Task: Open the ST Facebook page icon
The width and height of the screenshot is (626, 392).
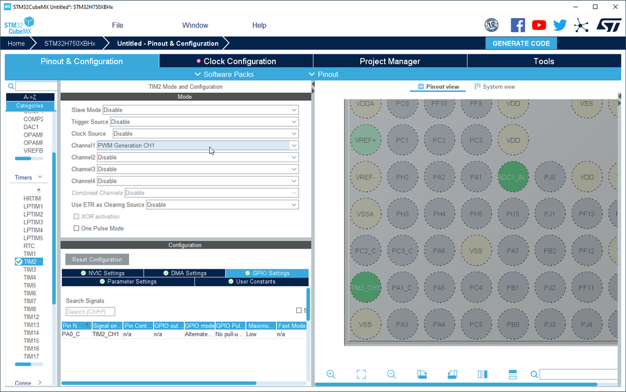Action: click(518, 25)
